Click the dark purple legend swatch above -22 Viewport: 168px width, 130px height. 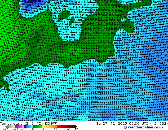coord(16,127)
